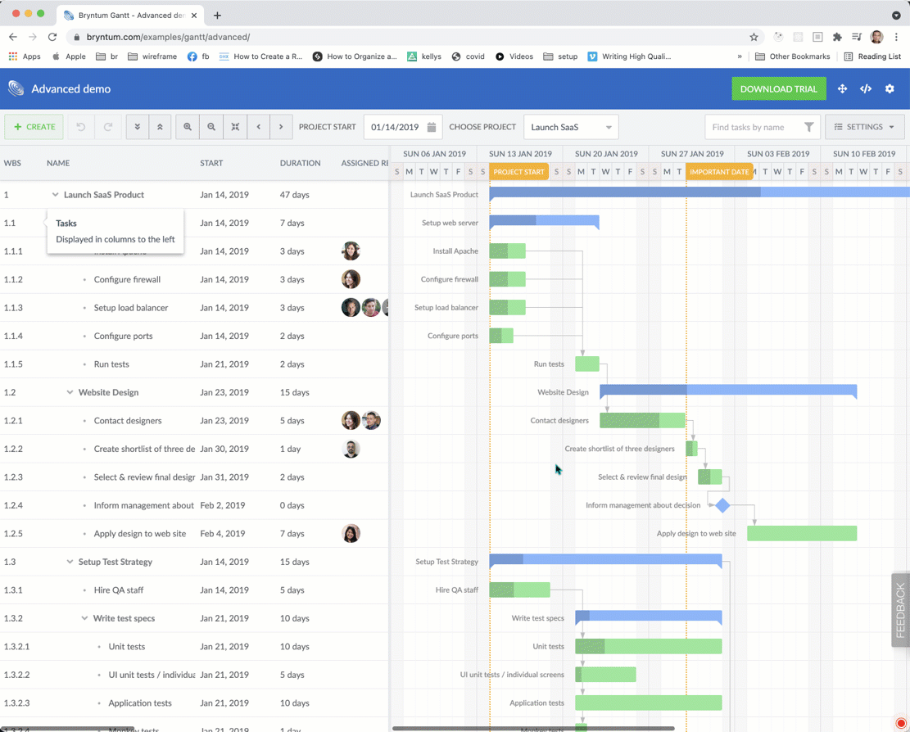910x732 pixels.
Task: Sort by the WBS column header
Action: 12,163
